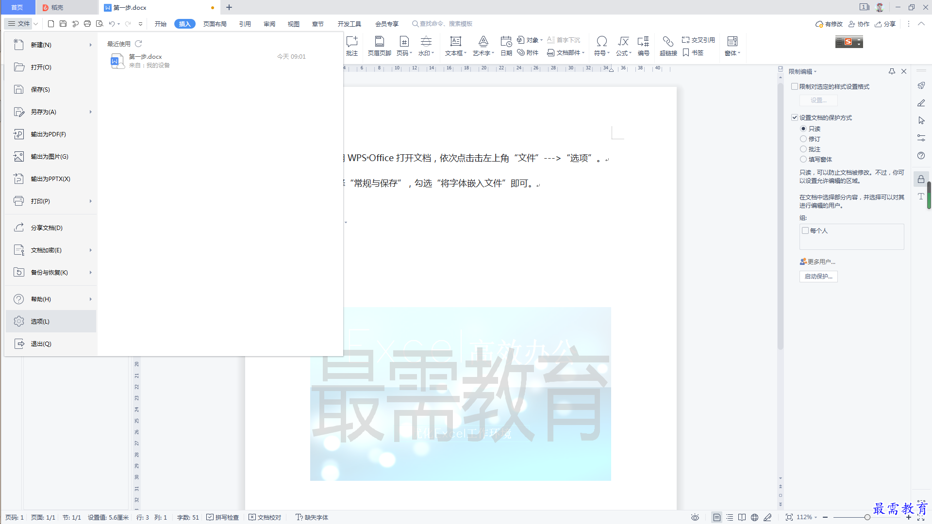This screenshot has height=524, width=932.
Task: Click the 日期 date icon
Action: [x=506, y=46]
